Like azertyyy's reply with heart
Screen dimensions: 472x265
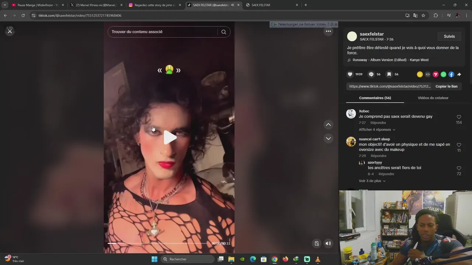coord(459,168)
